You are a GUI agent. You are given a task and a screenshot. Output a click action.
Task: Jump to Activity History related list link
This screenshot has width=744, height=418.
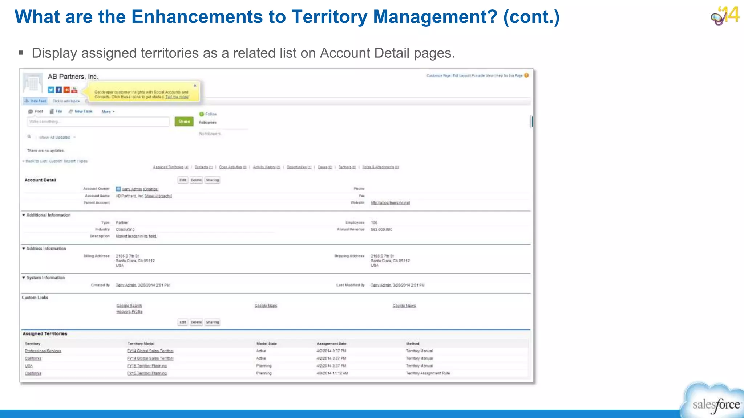tap(267, 167)
